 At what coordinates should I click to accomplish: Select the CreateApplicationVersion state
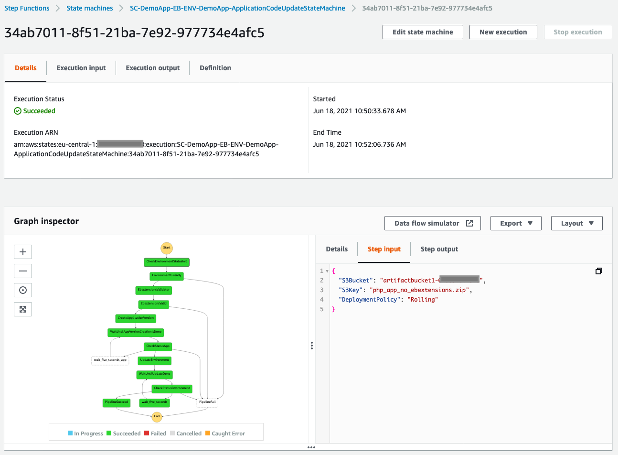click(x=136, y=318)
